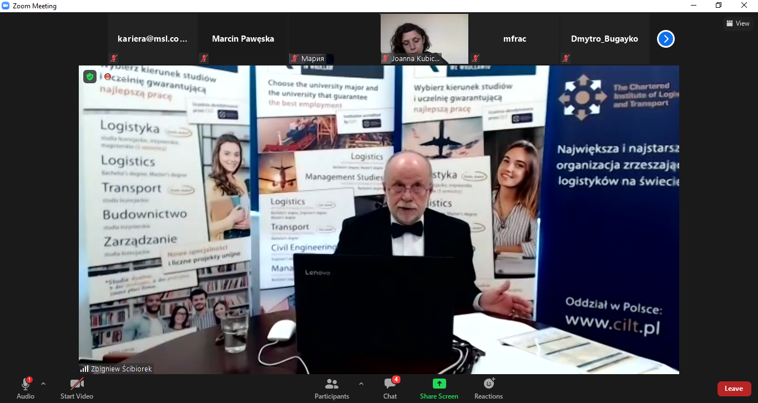758x403 pixels.
Task: Show next participants with blue arrow
Action: click(x=666, y=39)
